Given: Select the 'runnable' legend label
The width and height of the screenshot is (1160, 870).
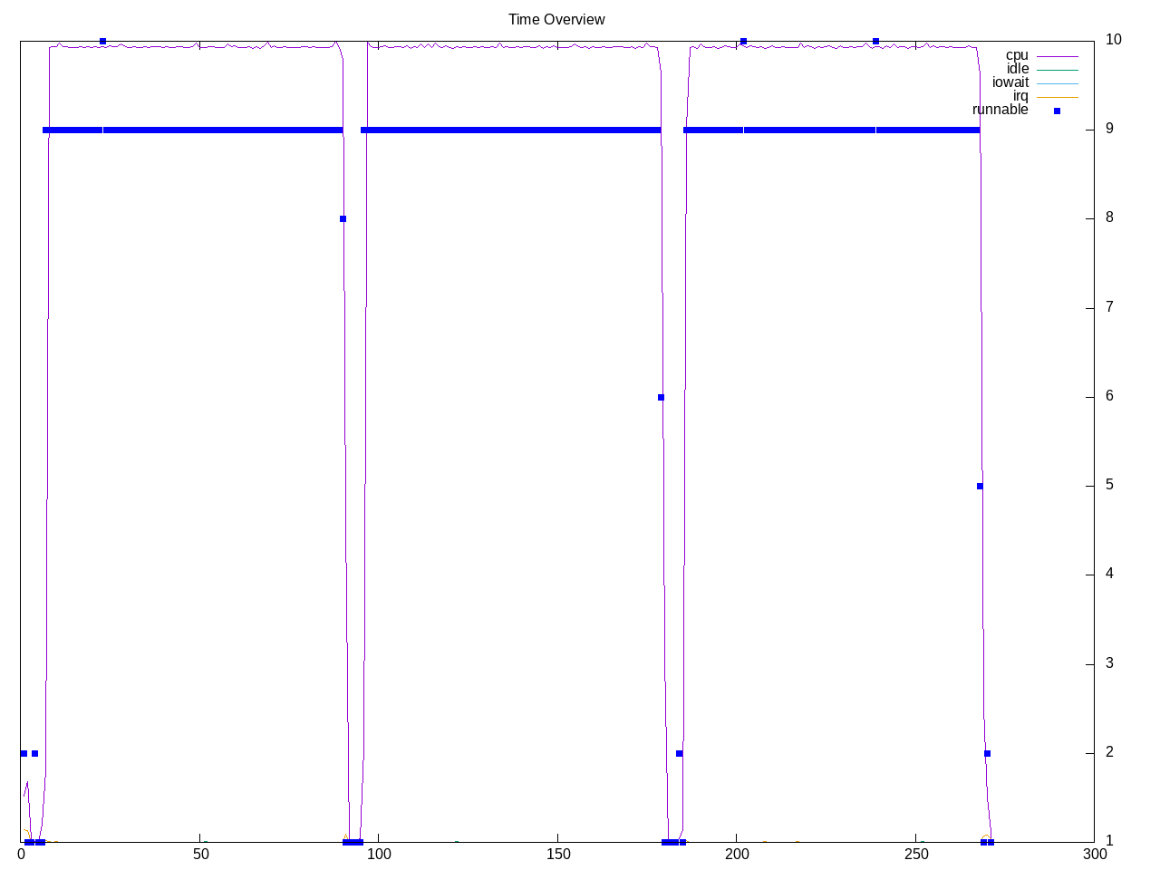Looking at the screenshot, I should pos(1000,110).
